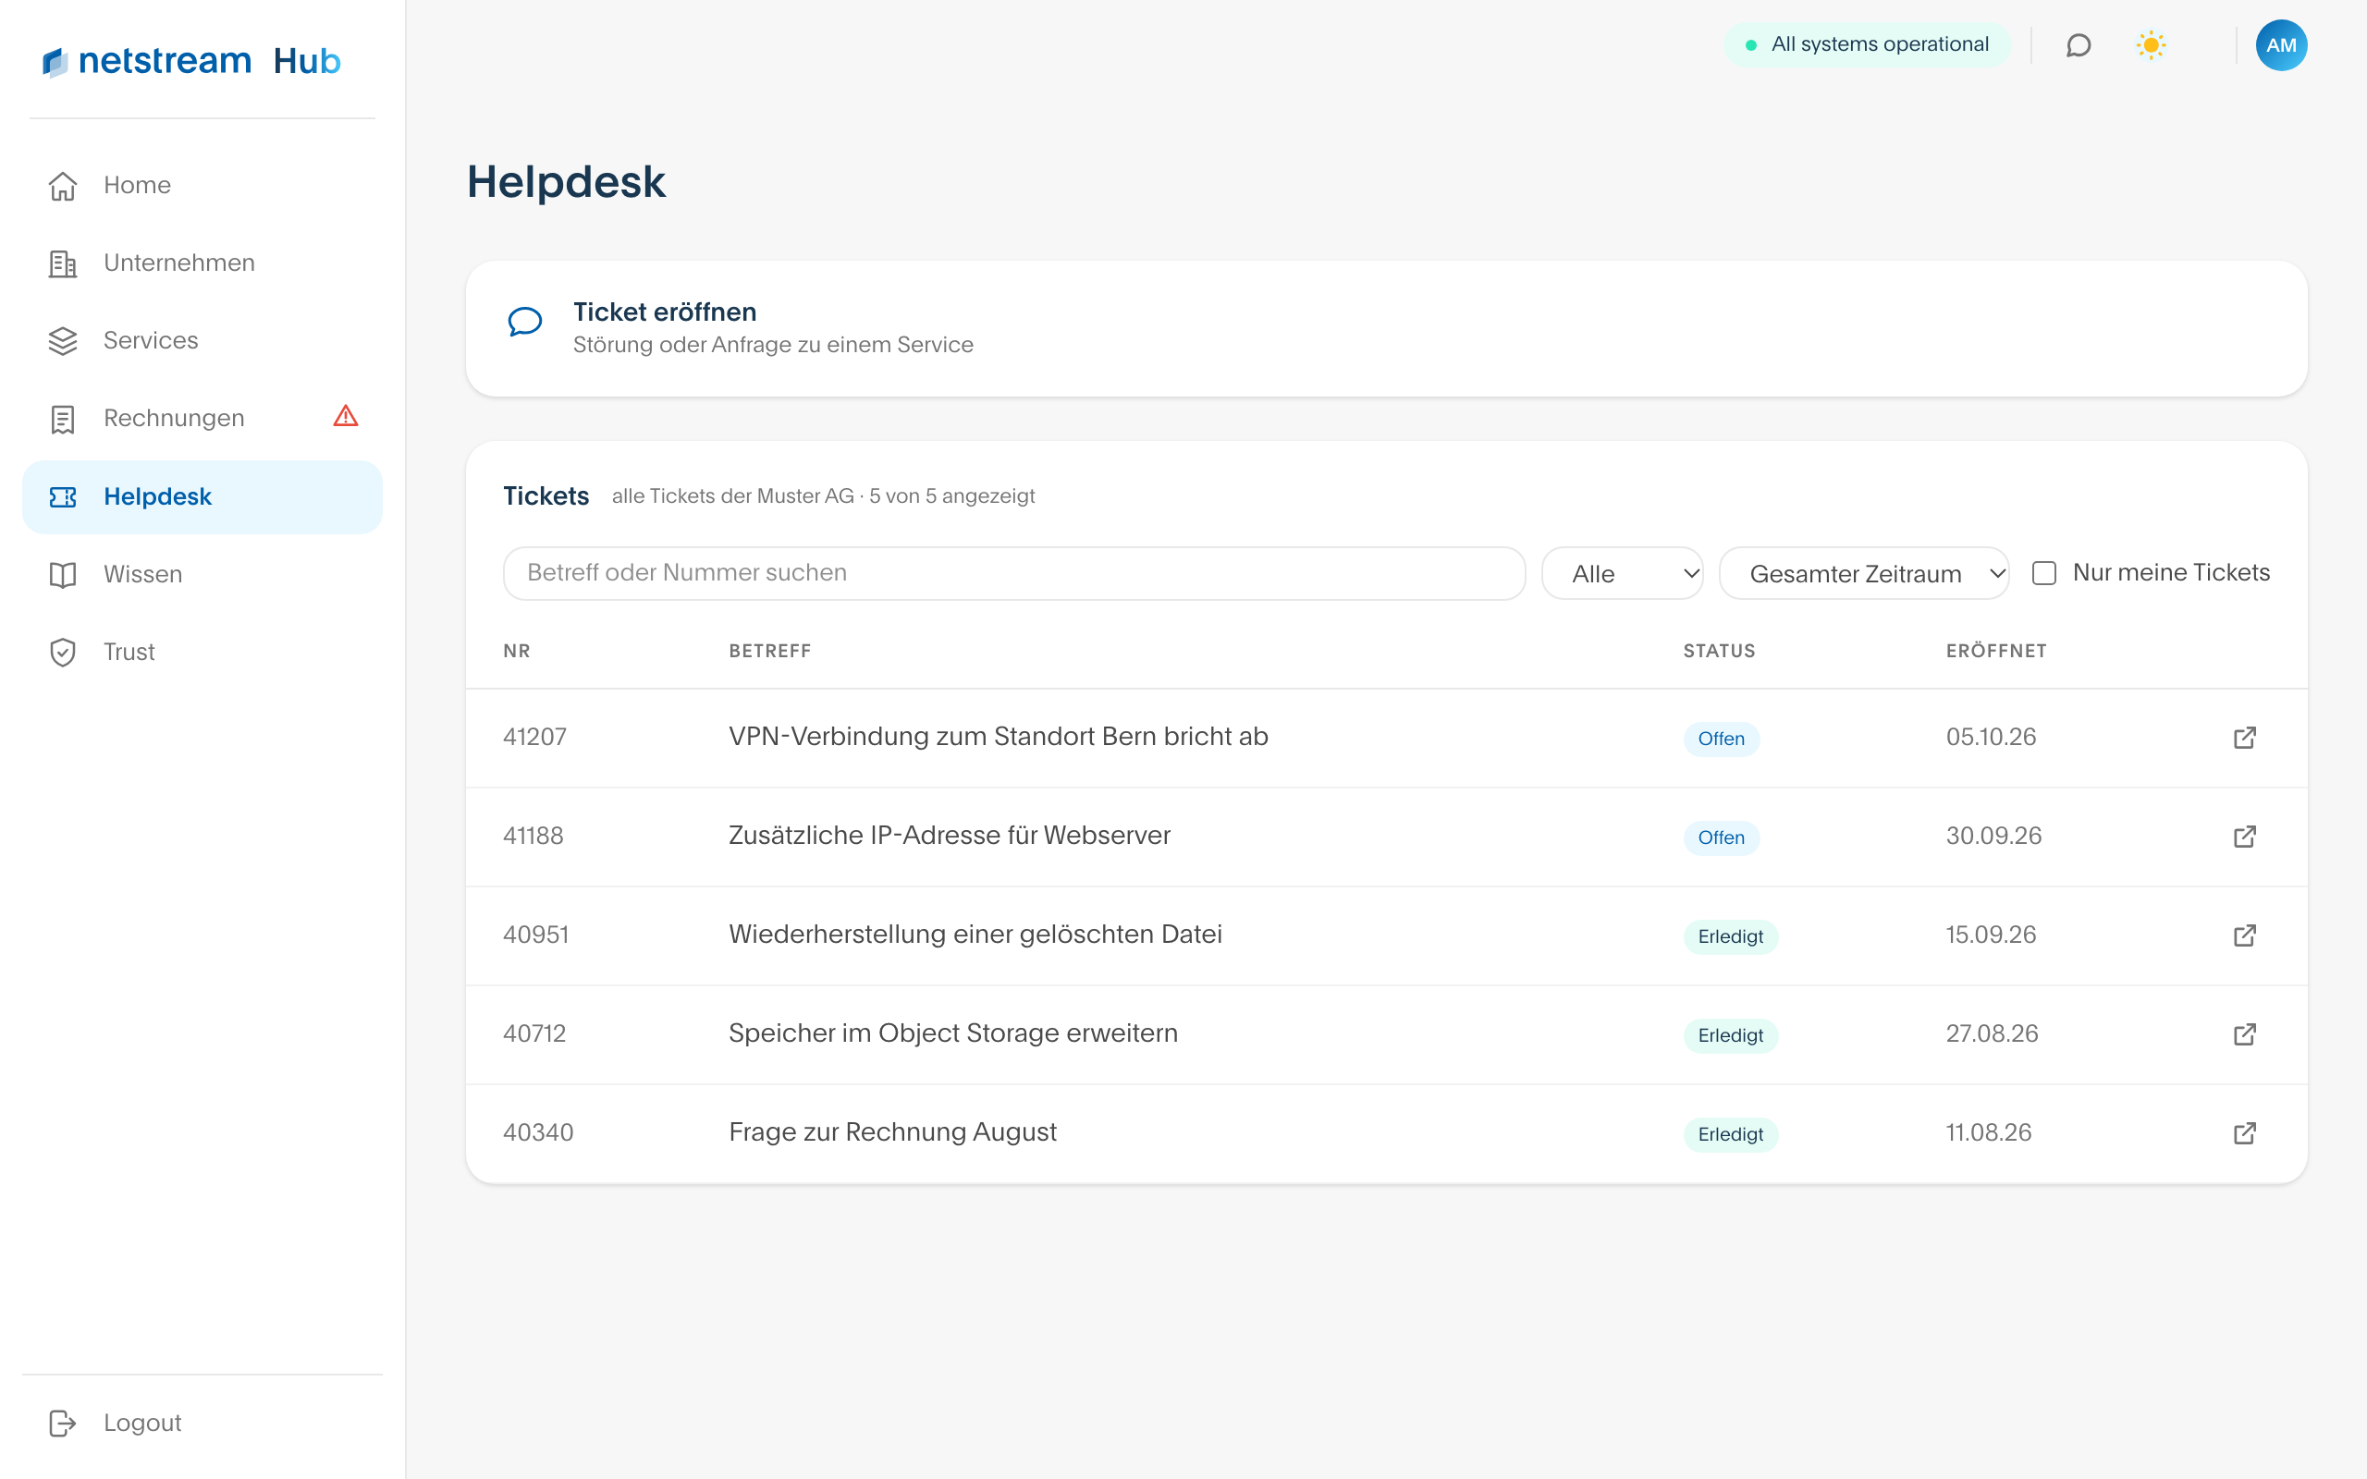Image resolution: width=2367 pixels, height=1479 pixels.
Task: Click the netstream Hub logo
Action: click(191, 61)
